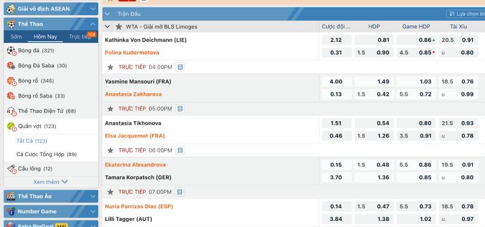The width and height of the screenshot is (485, 227).
Task: Open Cá Cược Tổng Hợp link
Action: 47,154
